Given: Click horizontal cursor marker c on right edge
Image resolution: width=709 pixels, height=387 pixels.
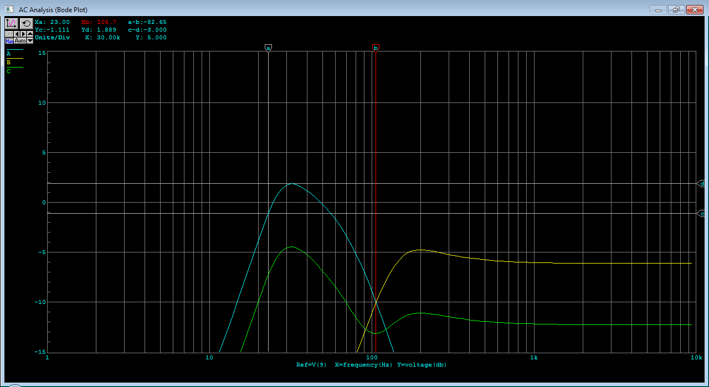Looking at the screenshot, I should point(702,214).
